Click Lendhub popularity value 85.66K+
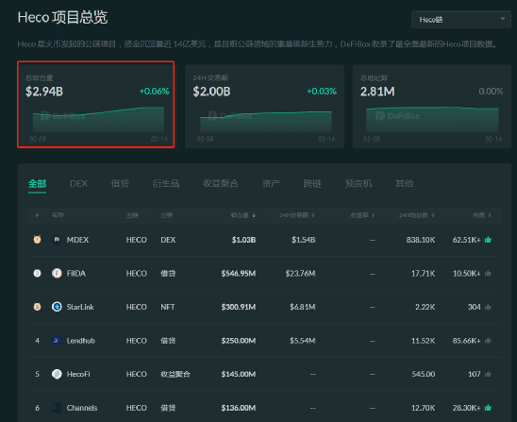 click(466, 341)
